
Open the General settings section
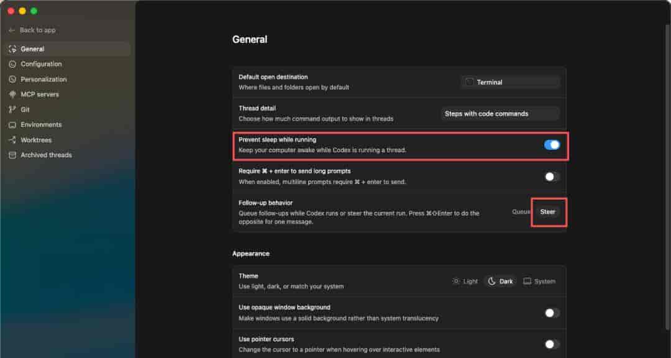pos(68,49)
